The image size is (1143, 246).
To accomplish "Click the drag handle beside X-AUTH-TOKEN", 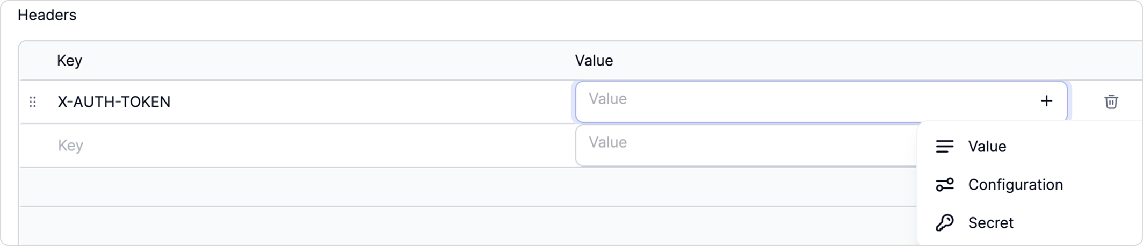I will coord(33,102).
